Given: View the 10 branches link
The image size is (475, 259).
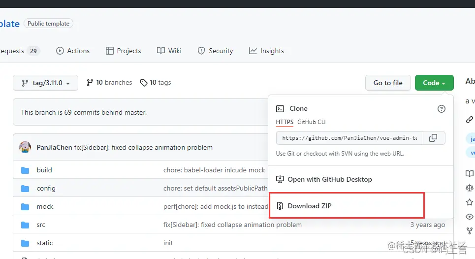Looking at the screenshot, I should click(109, 82).
